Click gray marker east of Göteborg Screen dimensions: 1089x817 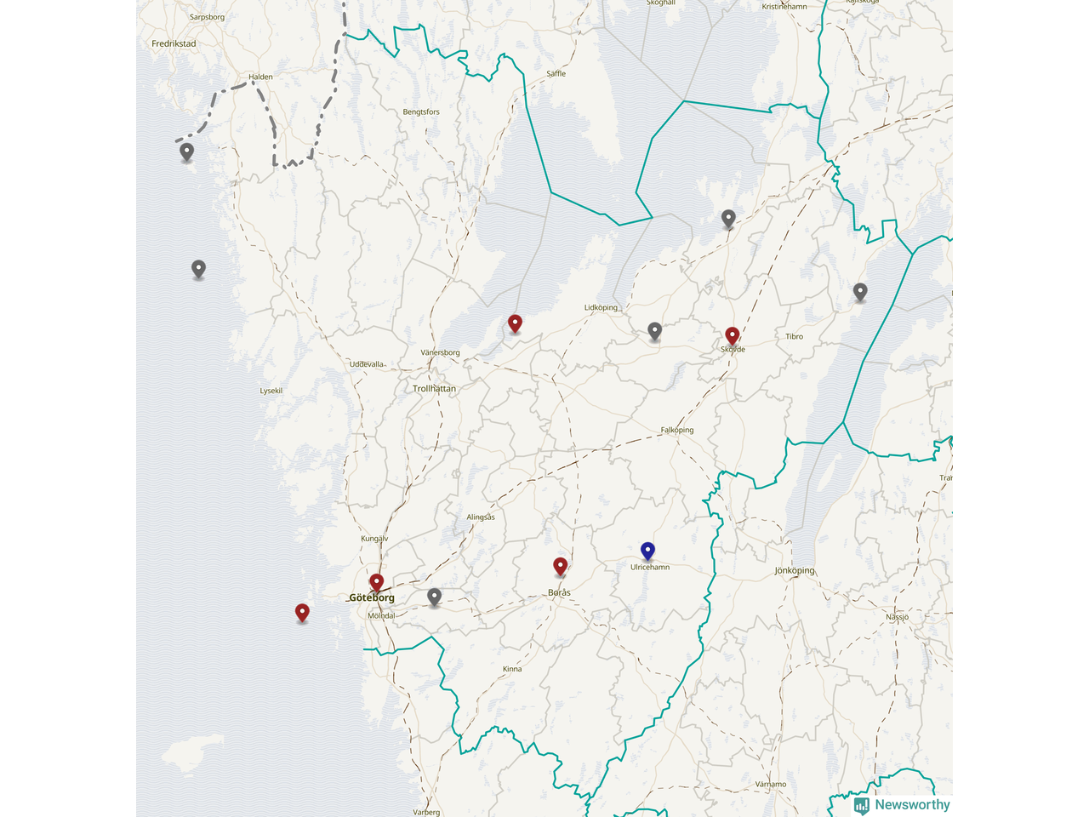coord(434,597)
